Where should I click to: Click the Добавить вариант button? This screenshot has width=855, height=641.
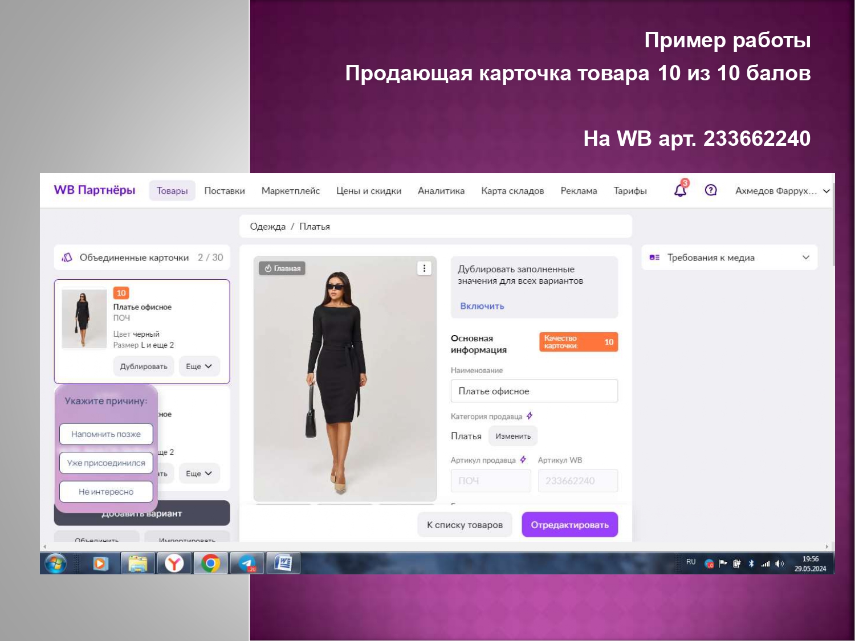point(142,513)
